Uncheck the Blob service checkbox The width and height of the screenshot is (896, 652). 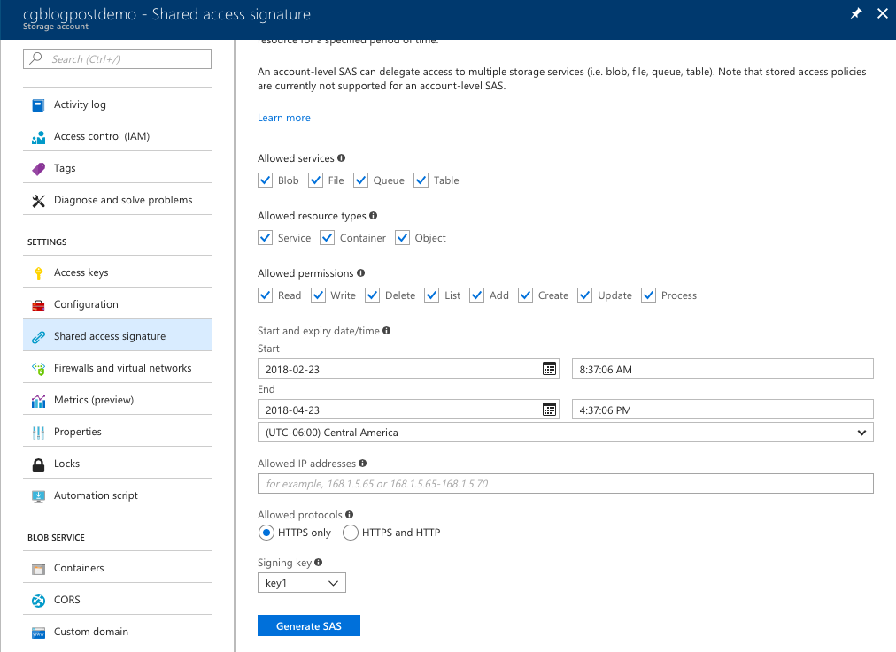tap(265, 180)
